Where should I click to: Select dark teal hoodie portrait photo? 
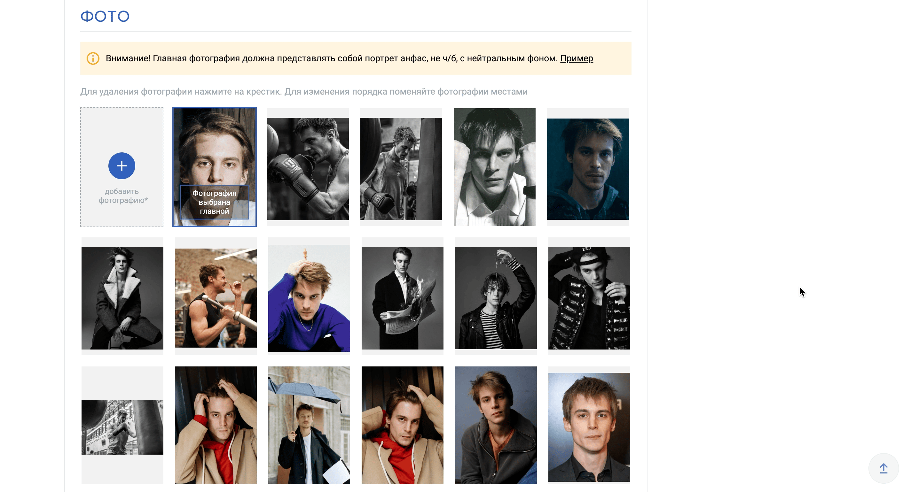point(588,169)
